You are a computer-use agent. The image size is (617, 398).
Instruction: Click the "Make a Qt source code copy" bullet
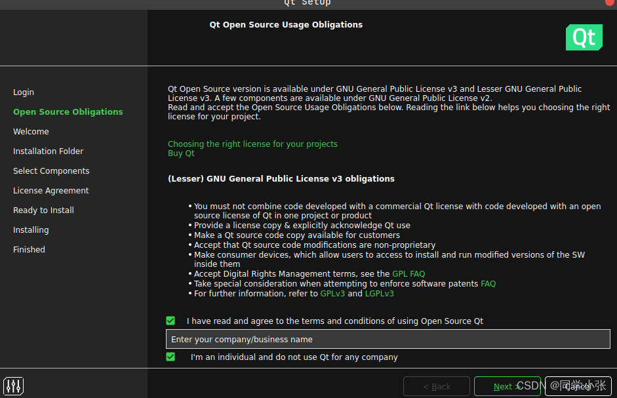(297, 235)
